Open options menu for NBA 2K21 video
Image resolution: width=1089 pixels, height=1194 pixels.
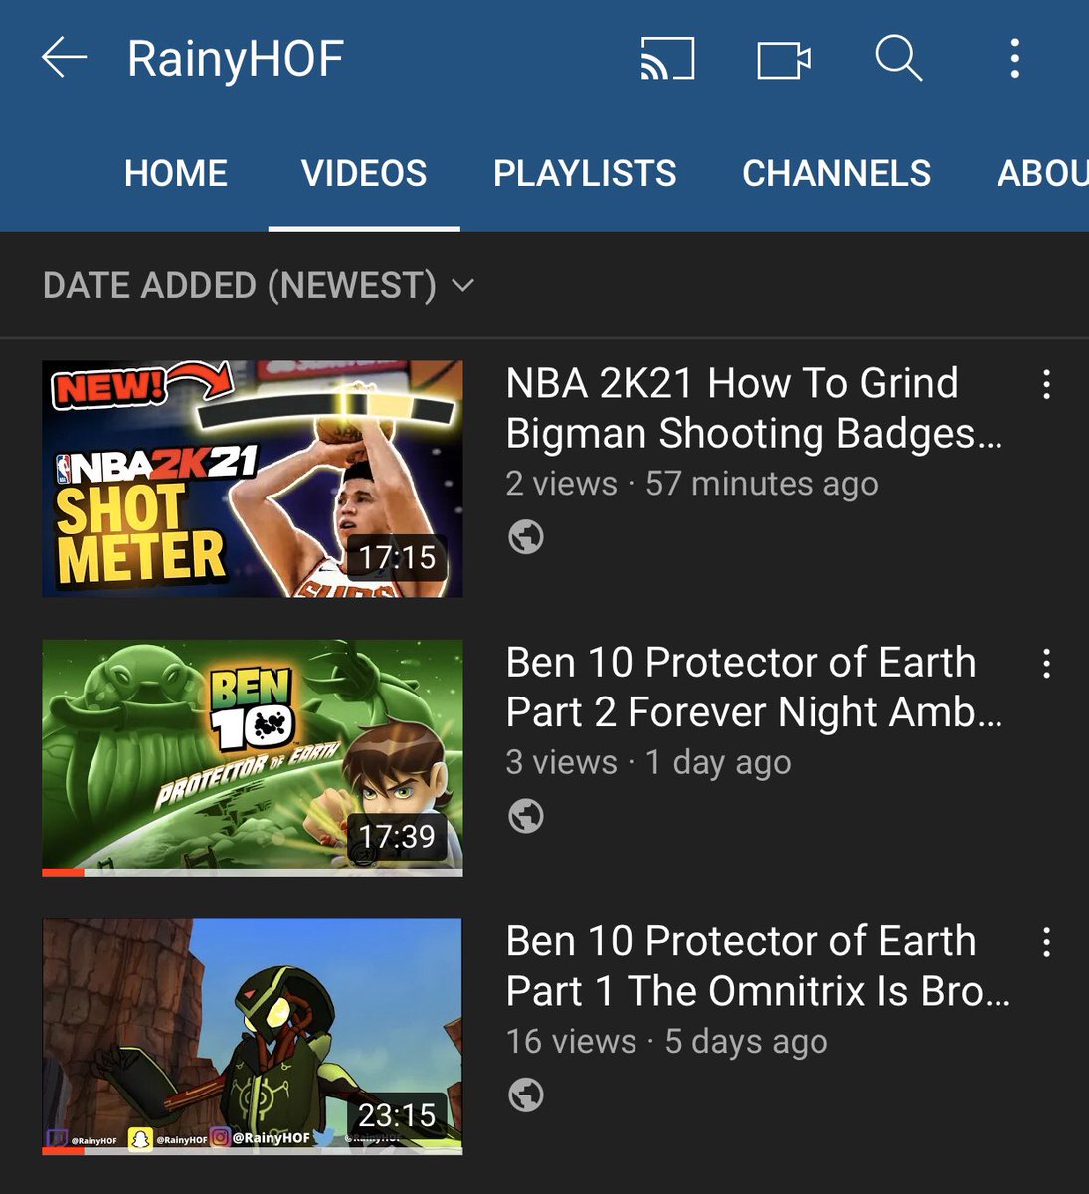click(x=1046, y=384)
